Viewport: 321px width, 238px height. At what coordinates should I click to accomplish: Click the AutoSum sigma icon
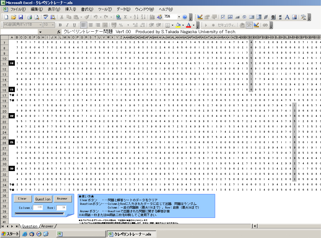tap(126, 17)
